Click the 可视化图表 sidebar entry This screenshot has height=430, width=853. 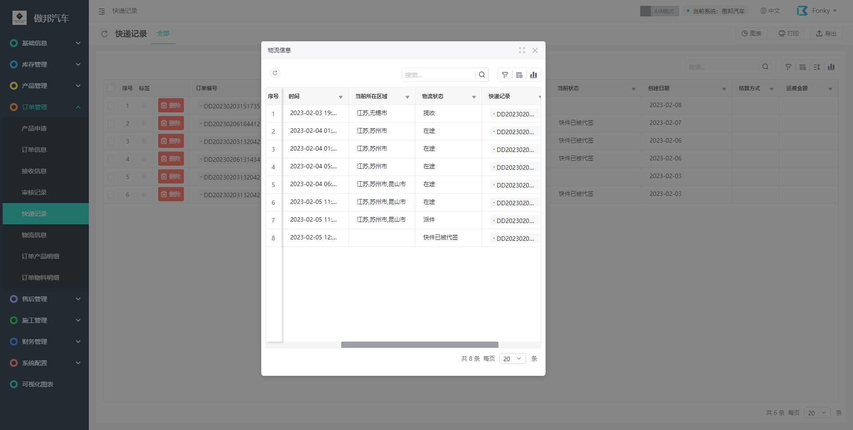click(44, 384)
